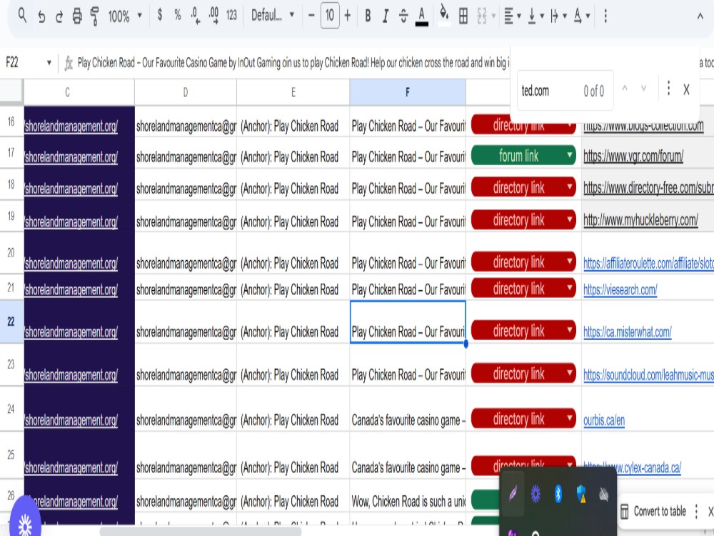The height and width of the screenshot is (536, 714).
Task: Open text rotation dropdown
Action: [581, 16]
